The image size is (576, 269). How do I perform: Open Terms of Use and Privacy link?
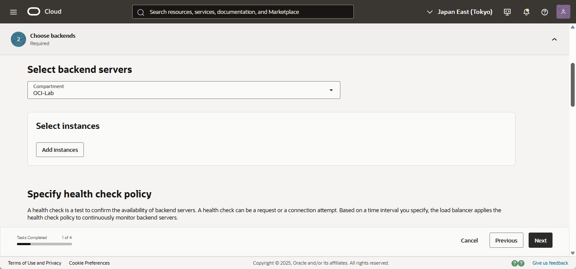tap(35, 263)
